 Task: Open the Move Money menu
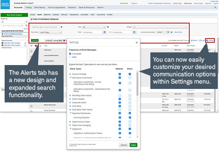pos(40,8)
